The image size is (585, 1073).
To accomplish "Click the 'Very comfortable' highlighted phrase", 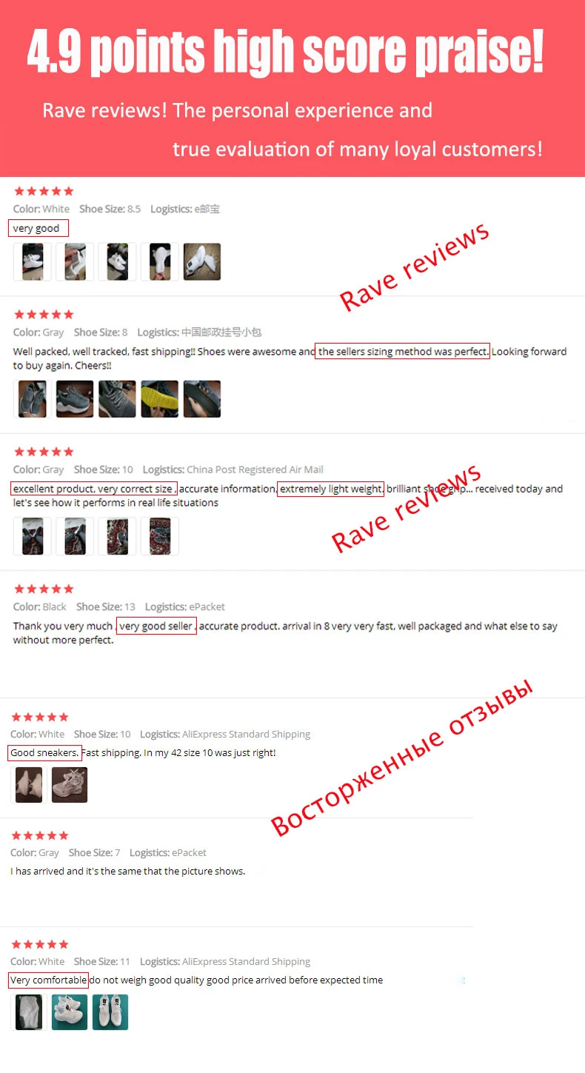I will [x=49, y=980].
